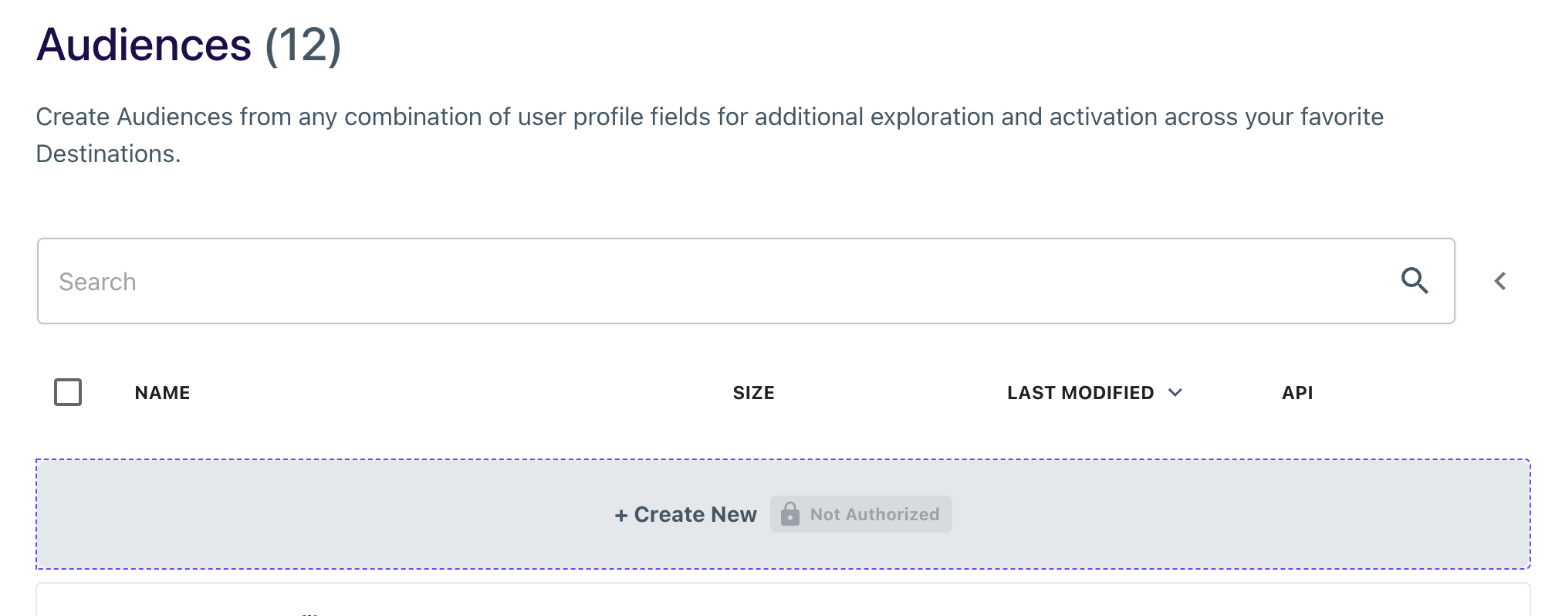The width and height of the screenshot is (1562, 616).
Task: Click the magnifying glass search icon
Action: coord(1414,281)
